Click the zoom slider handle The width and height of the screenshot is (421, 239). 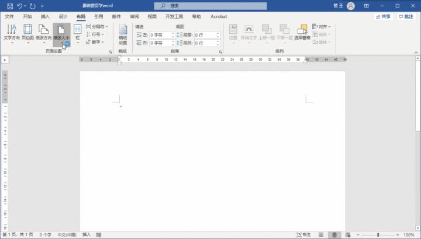click(x=378, y=235)
